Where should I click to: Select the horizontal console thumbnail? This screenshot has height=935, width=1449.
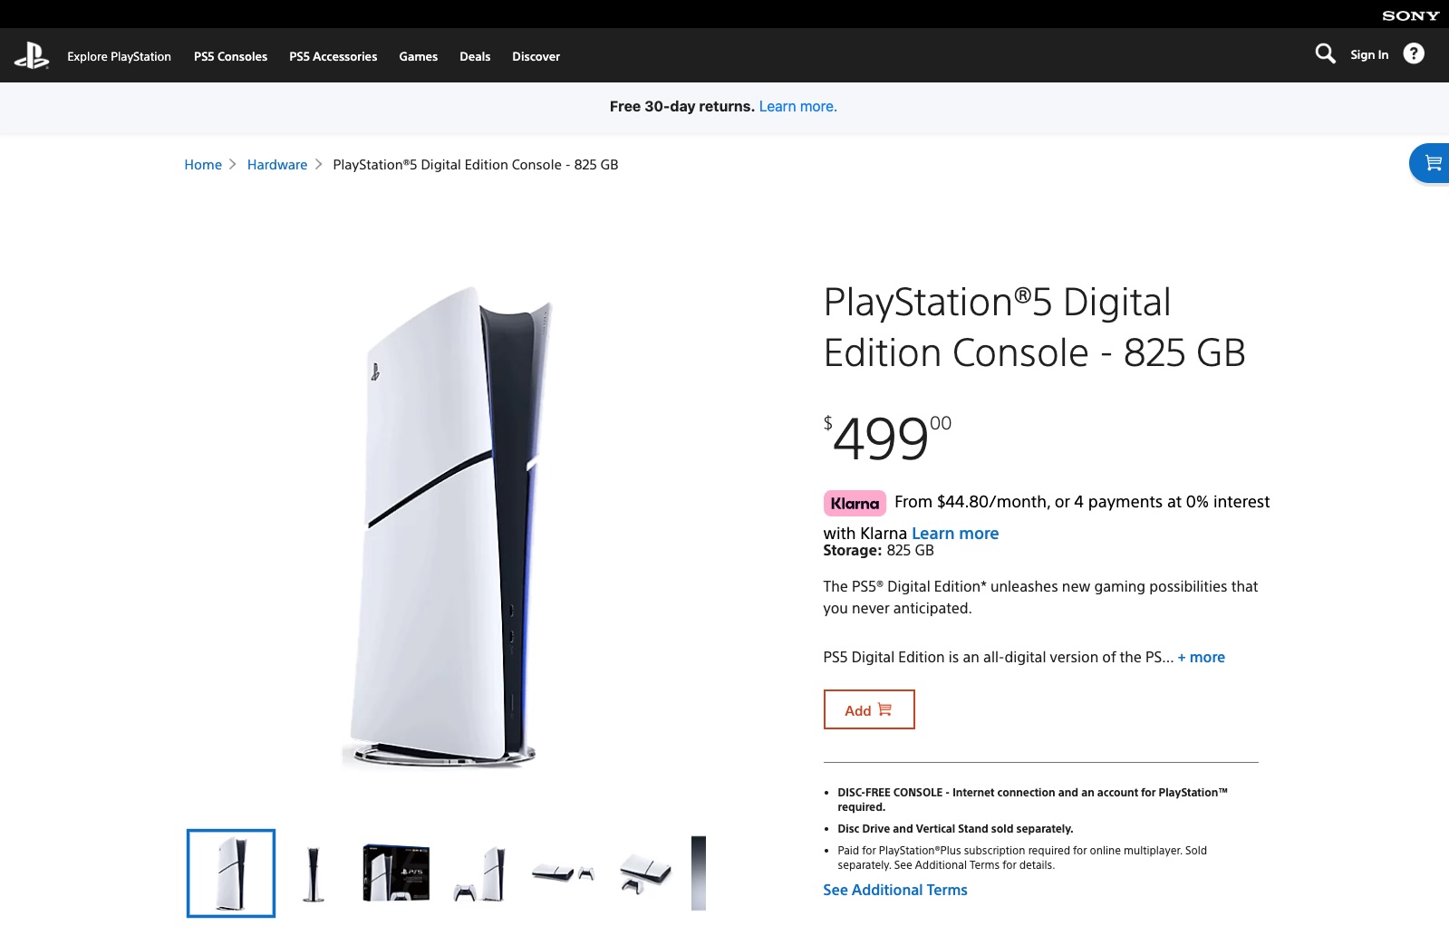tap(563, 873)
